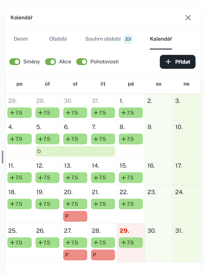
Task: Toggle the Směny switch
Action: click(15, 62)
